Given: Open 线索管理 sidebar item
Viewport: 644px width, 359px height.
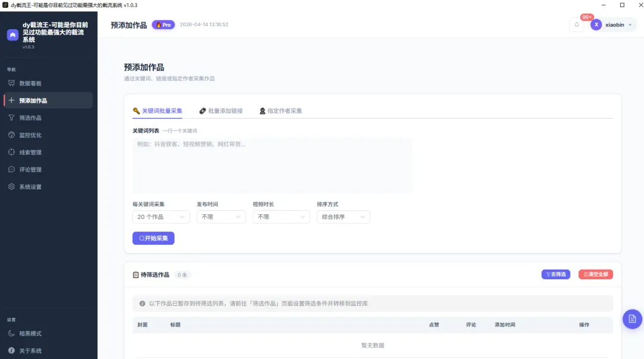Looking at the screenshot, I should [x=48, y=152].
